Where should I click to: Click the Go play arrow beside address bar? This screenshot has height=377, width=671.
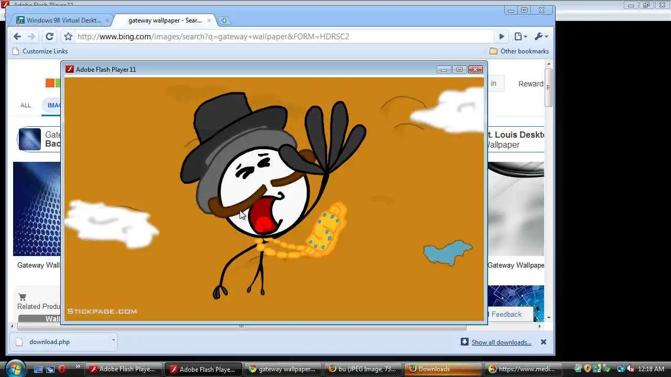[x=502, y=36]
